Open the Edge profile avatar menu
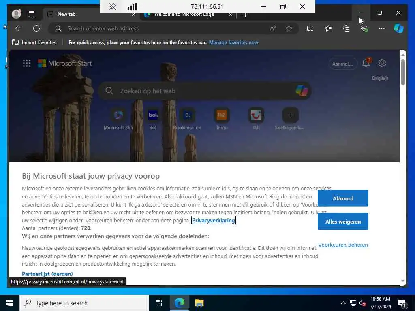 pos(16,14)
